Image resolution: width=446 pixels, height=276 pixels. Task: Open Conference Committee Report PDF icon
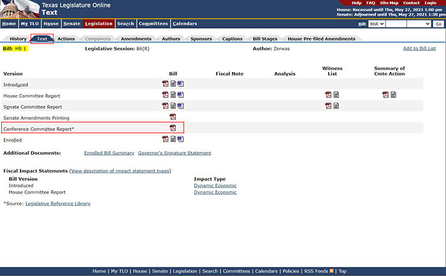(173, 127)
